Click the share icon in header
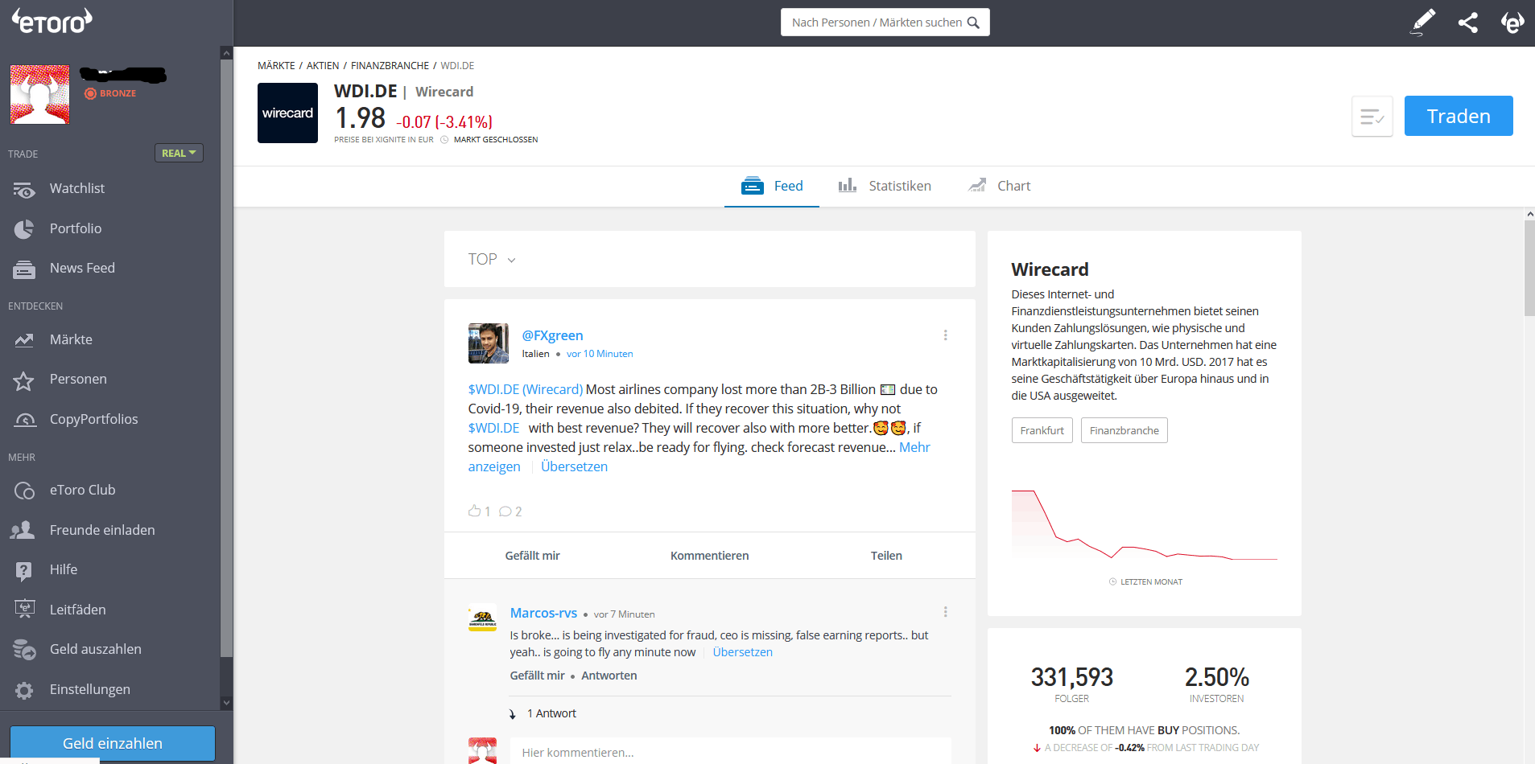 click(x=1467, y=23)
